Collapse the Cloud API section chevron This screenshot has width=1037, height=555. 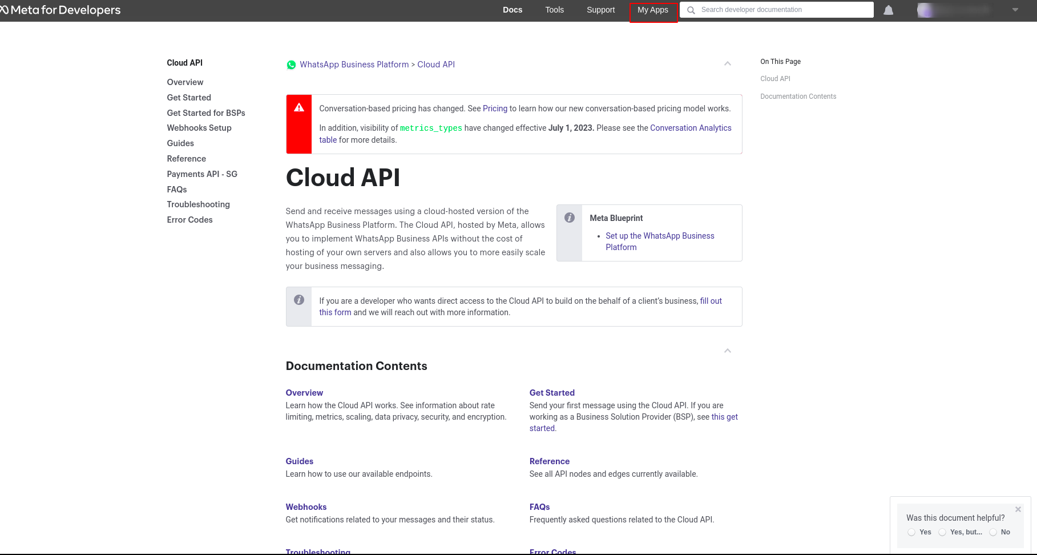[x=727, y=63]
